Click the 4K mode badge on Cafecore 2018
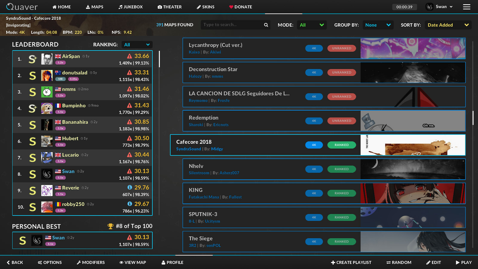Image resolution: width=478 pixels, height=269 pixels. click(314, 145)
